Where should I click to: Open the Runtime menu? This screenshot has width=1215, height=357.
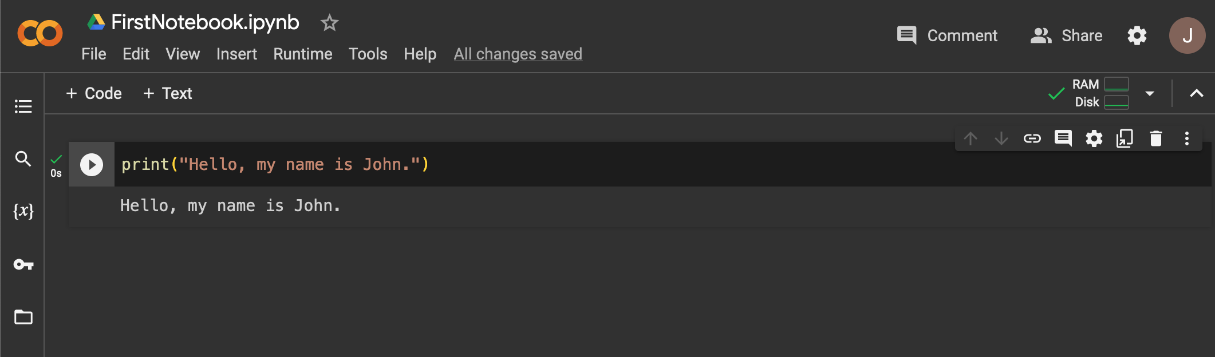click(302, 54)
